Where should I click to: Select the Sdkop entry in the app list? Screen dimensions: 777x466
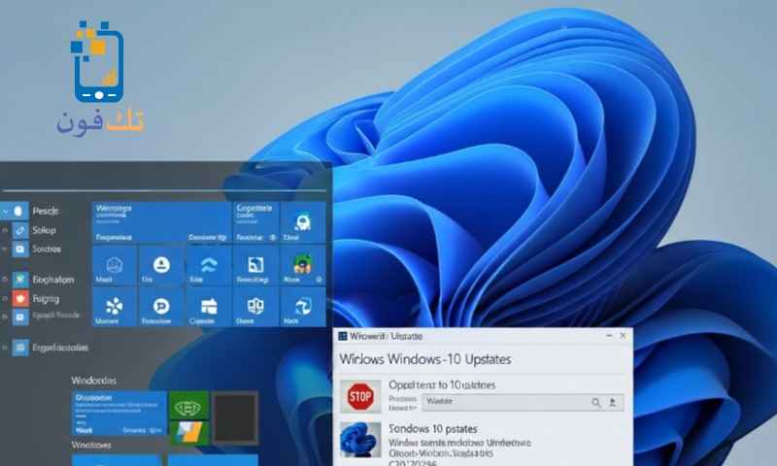(44, 230)
